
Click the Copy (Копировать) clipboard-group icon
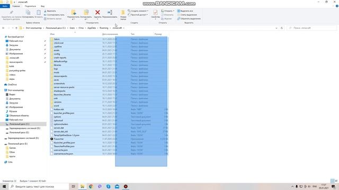28,13
